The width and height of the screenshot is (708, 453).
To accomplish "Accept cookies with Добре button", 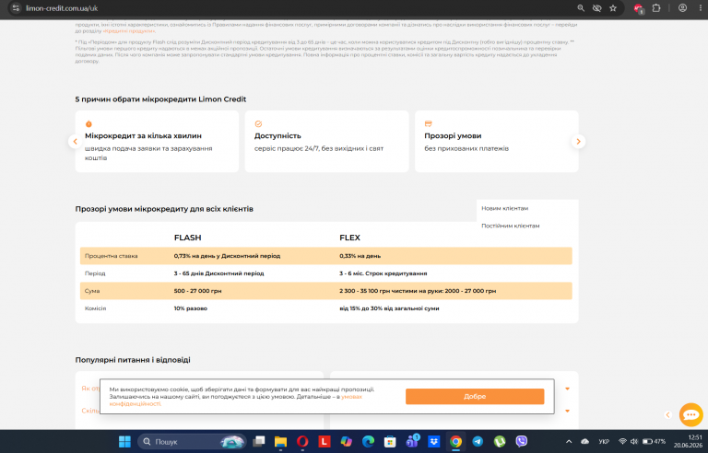I will pyautogui.click(x=475, y=396).
